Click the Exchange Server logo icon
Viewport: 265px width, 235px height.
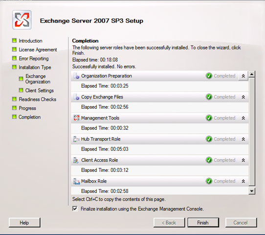tap(22, 20)
